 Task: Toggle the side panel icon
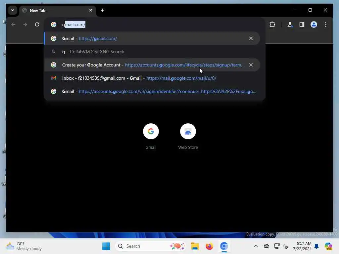[302, 24]
